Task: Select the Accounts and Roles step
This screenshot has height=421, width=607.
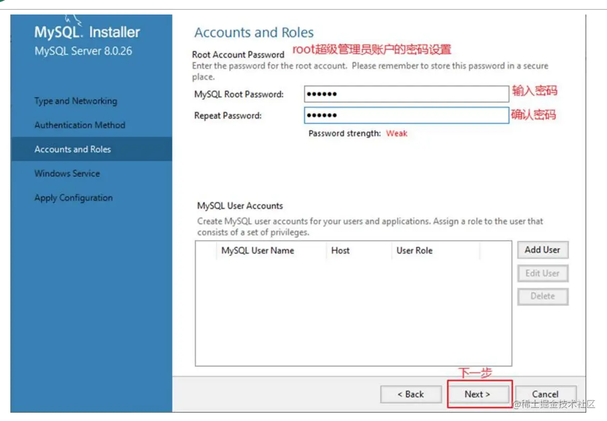Action: tap(92, 149)
